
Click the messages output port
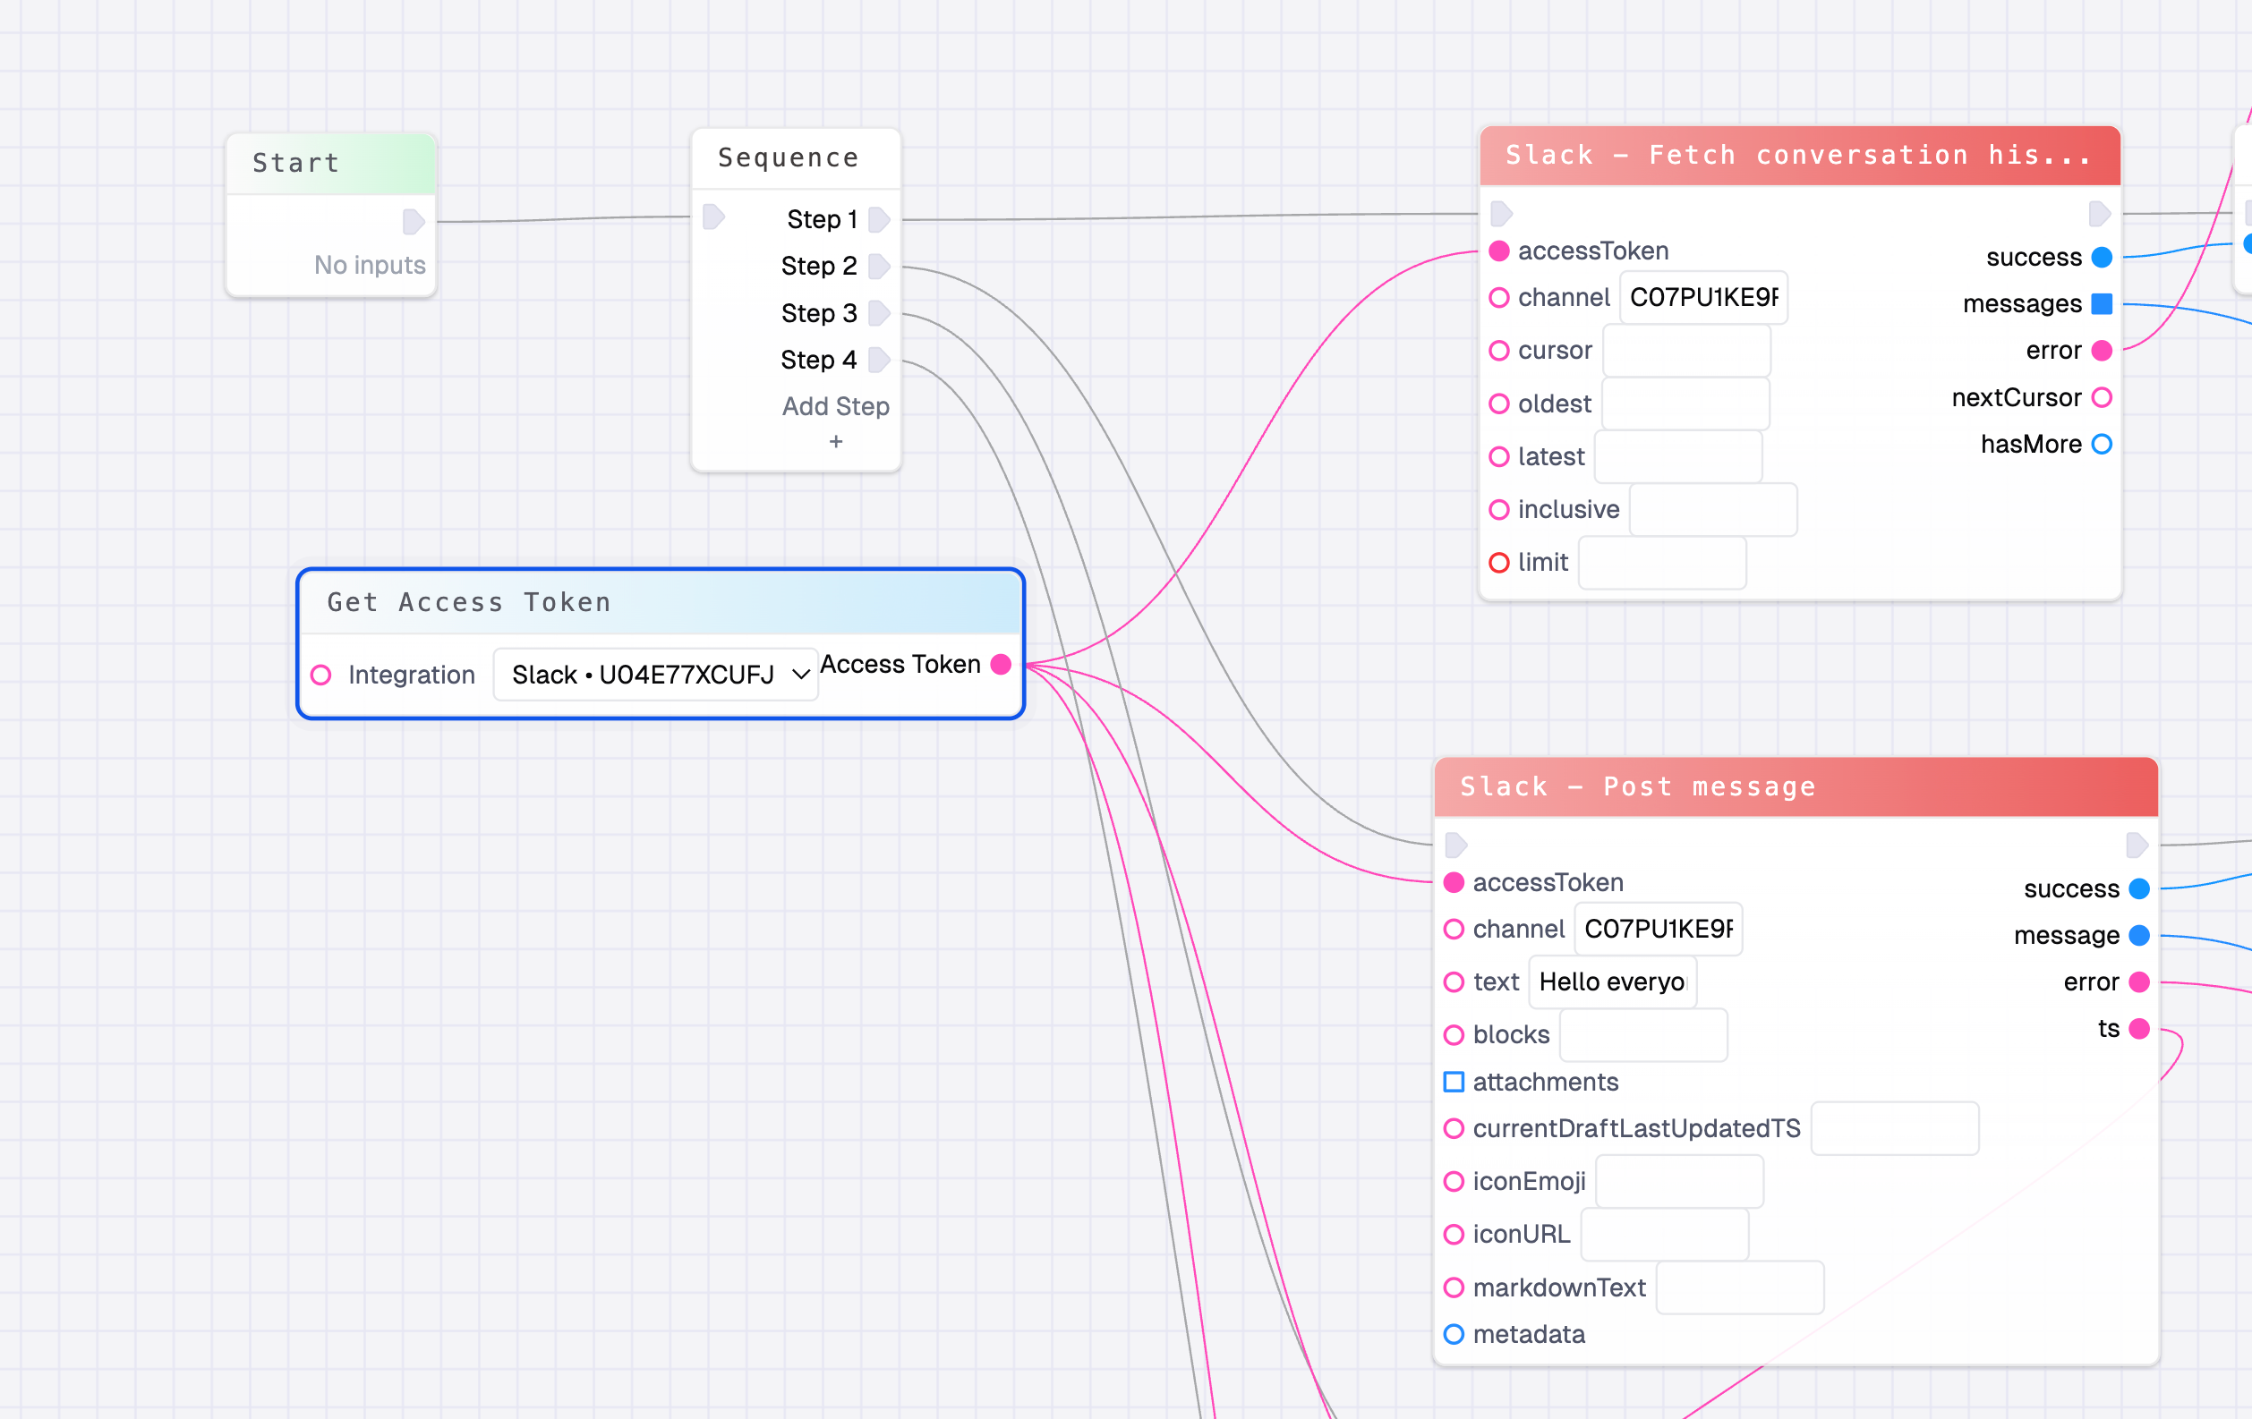pos(2102,304)
